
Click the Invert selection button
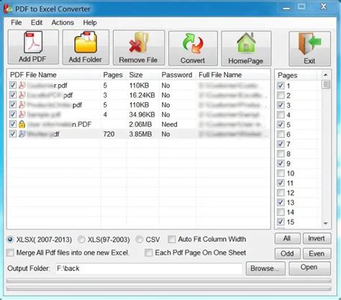click(x=317, y=238)
